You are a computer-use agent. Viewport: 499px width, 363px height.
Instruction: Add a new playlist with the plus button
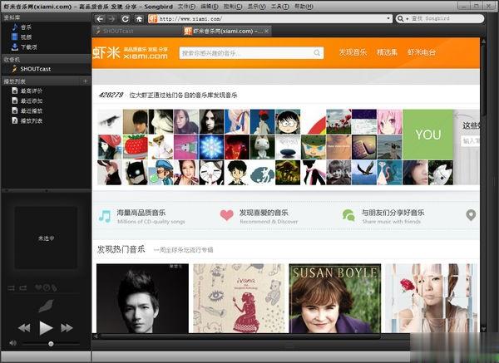[85, 81]
